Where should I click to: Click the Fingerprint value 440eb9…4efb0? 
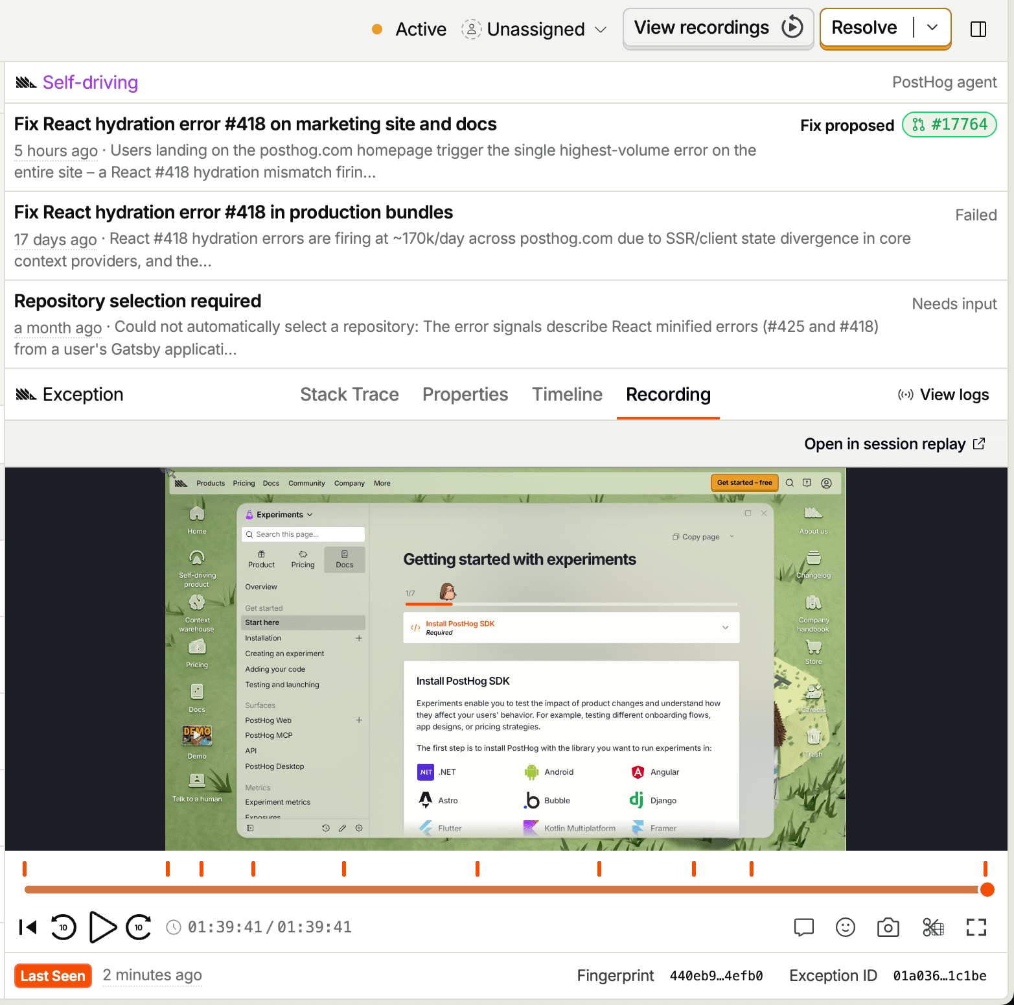coord(716,976)
